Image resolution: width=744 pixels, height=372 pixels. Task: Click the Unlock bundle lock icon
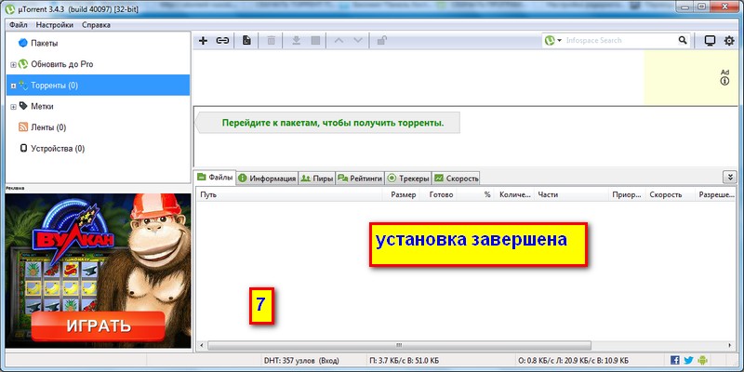click(381, 41)
